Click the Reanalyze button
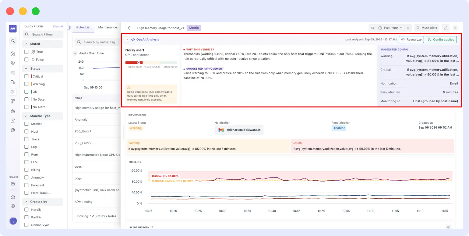Screen dimensions: 469x236 [x=411, y=40]
